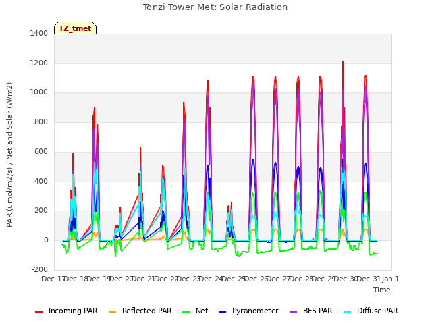Click the blue Pyranometer legend swatch
Image resolution: width=432 pixels, height=324 pixels.
(x=222, y=312)
